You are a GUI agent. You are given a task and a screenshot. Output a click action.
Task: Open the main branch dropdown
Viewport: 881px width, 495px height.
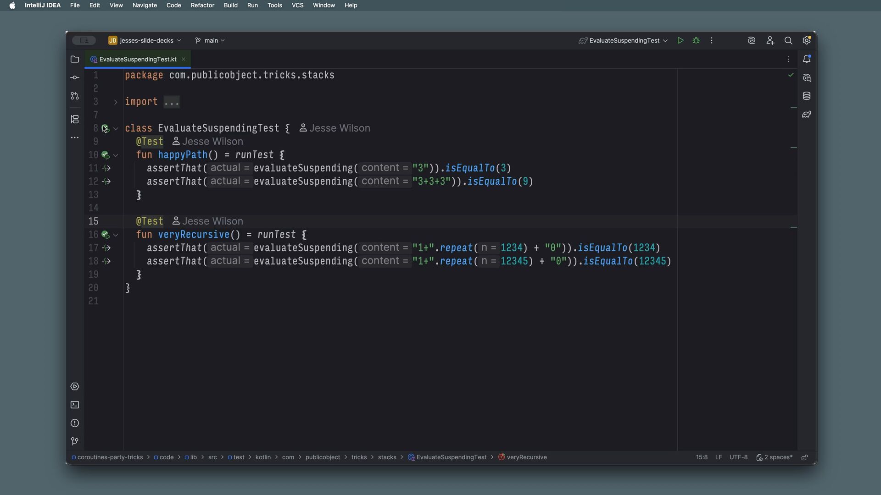210,40
